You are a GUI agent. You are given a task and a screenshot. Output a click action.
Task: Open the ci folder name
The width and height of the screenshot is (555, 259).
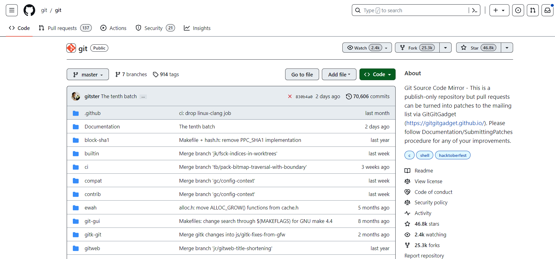pos(86,167)
